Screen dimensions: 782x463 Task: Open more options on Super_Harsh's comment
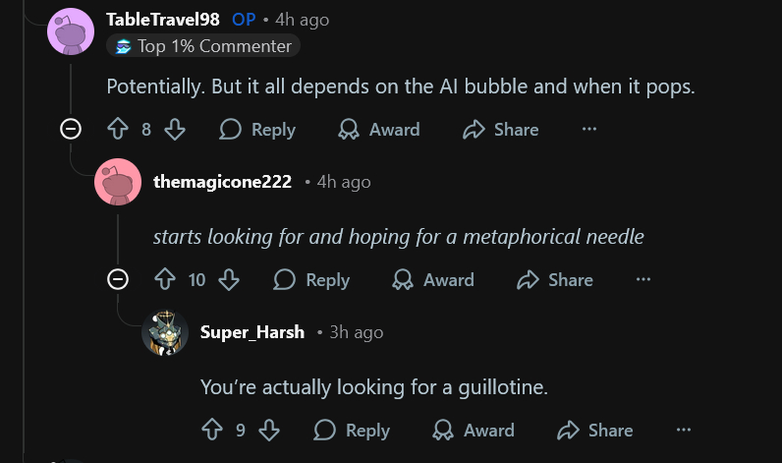coord(684,431)
